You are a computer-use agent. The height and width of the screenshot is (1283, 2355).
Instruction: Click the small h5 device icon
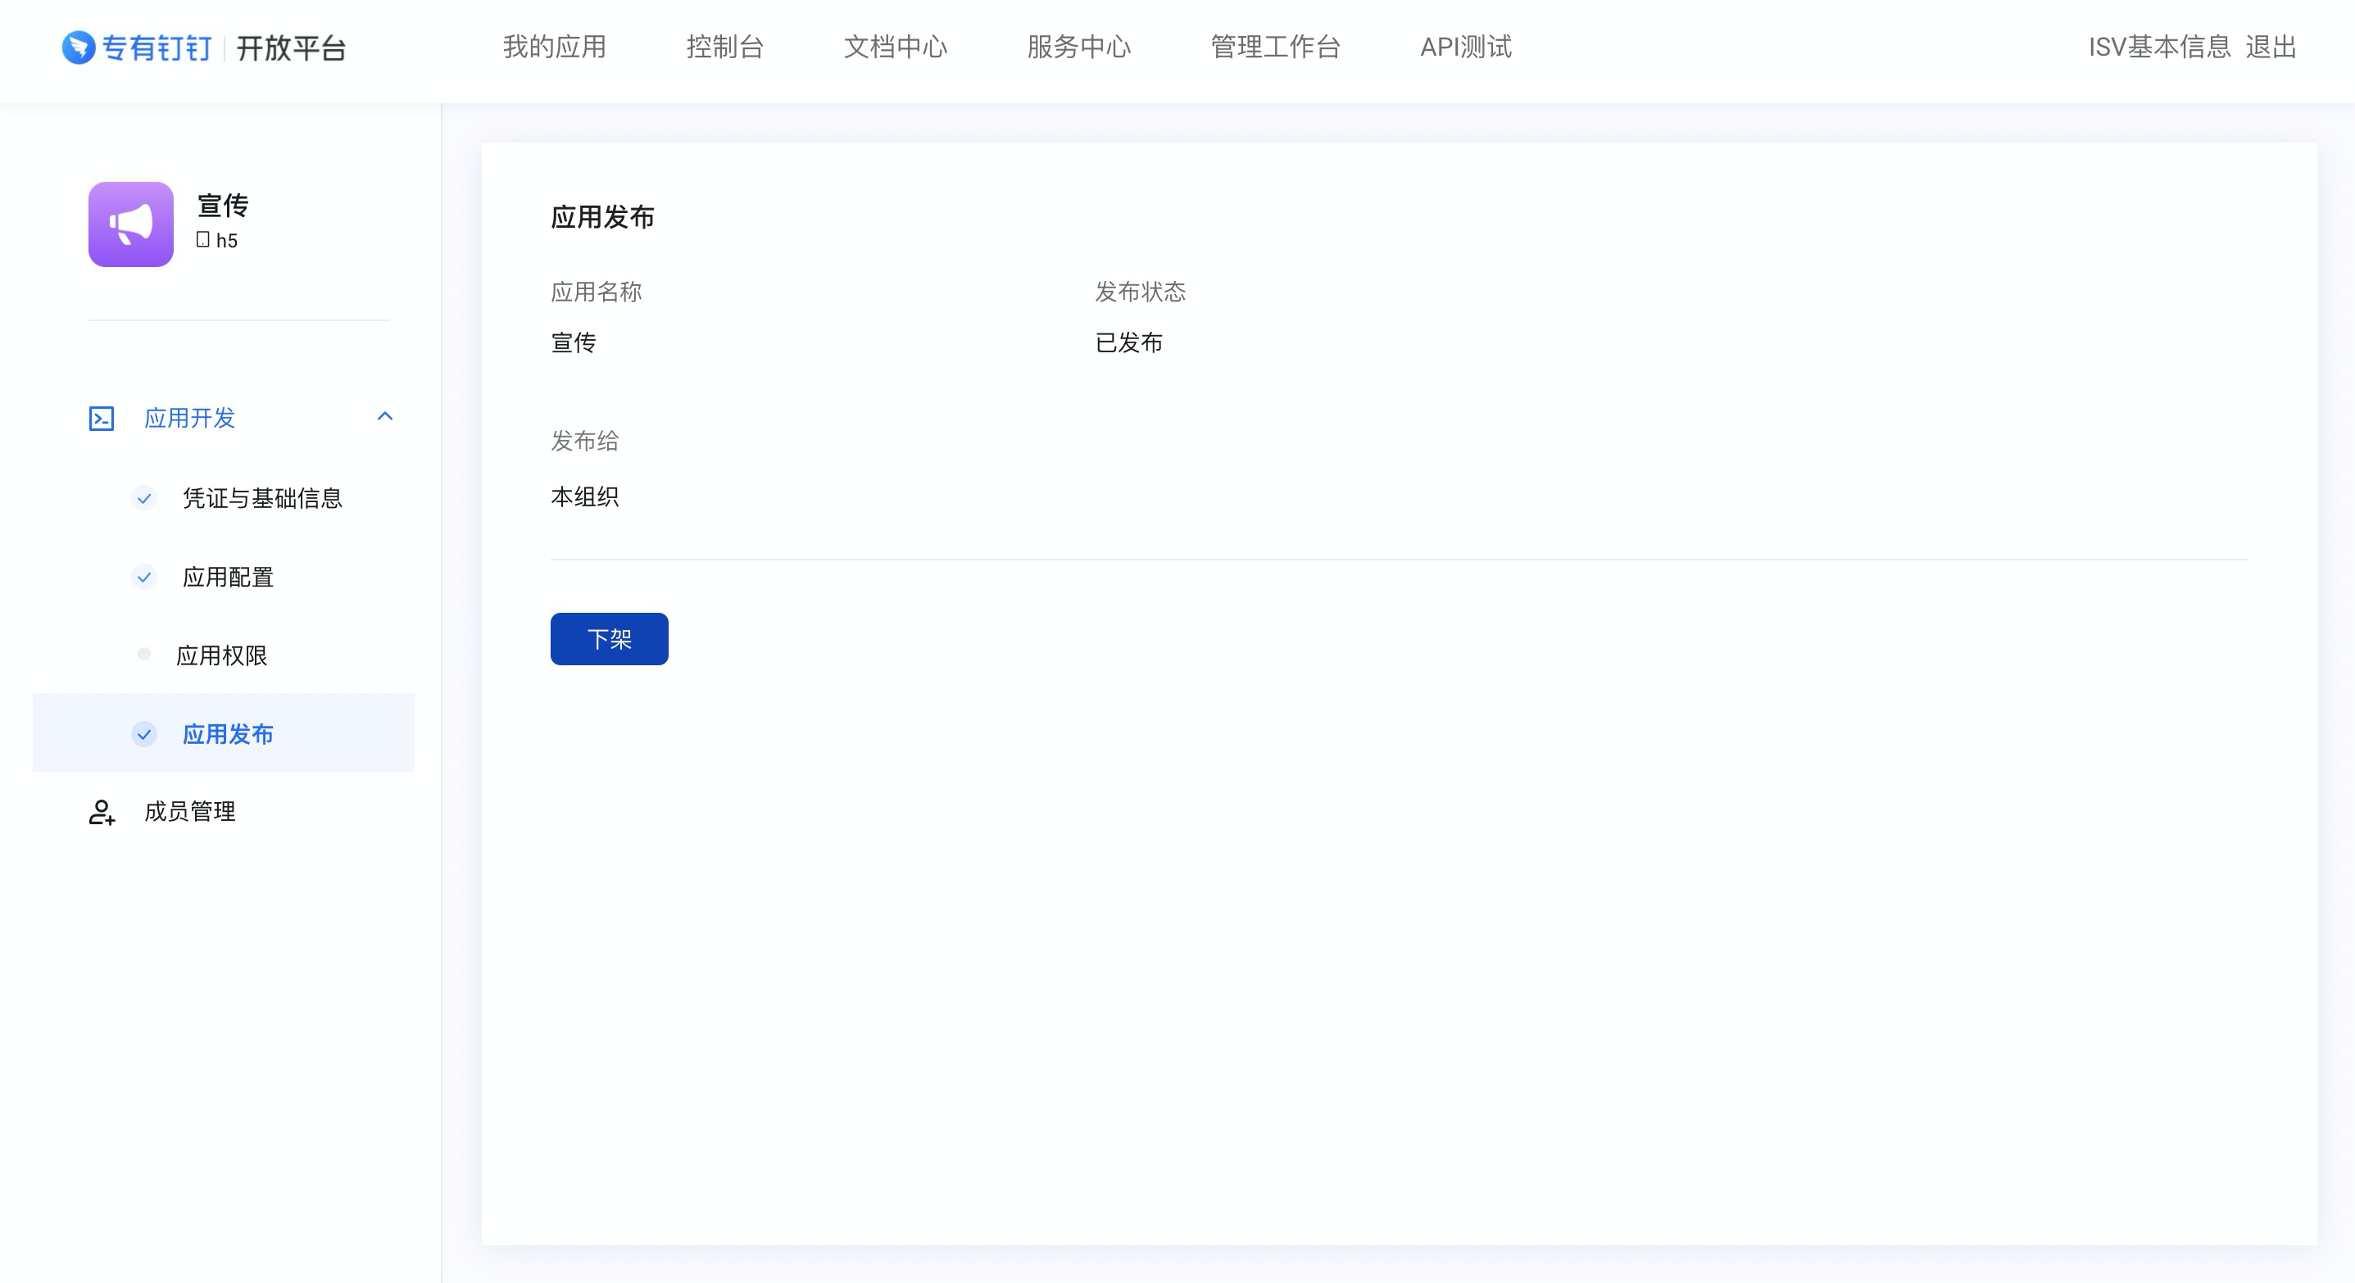point(203,239)
